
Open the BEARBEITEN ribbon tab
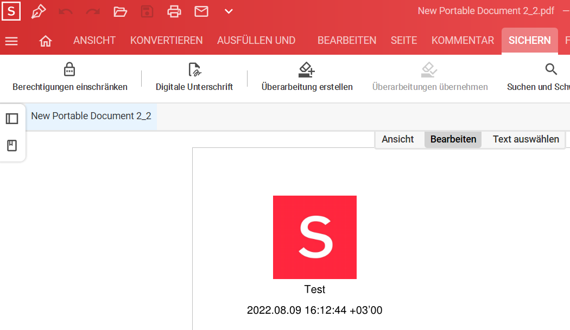(347, 40)
